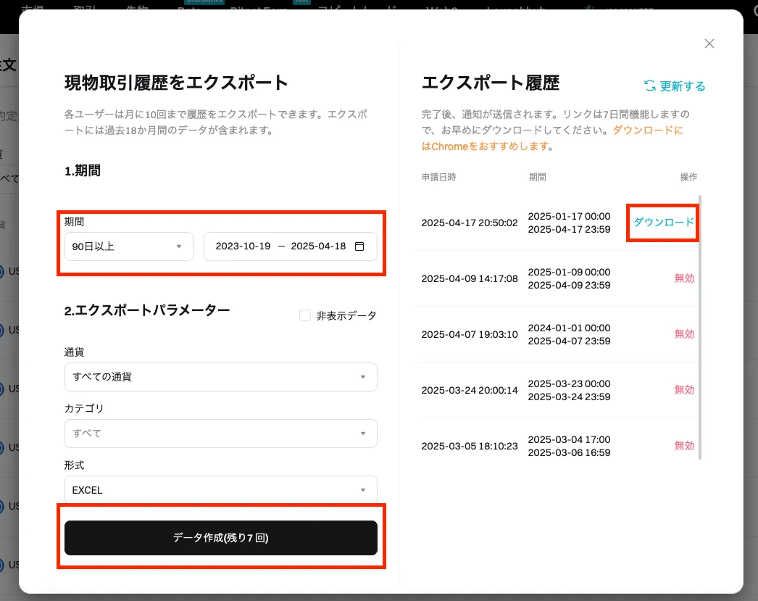Click 無効 on the 2025-04-09 export row

coord(683,278)
